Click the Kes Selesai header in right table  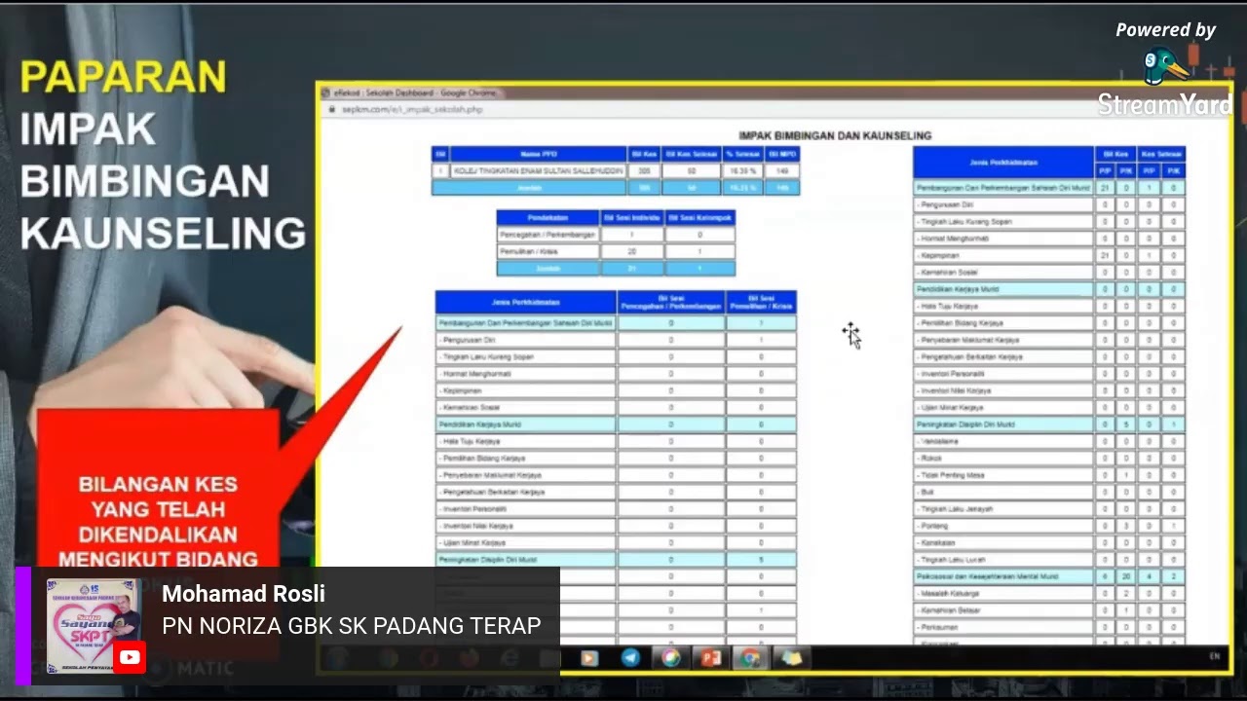[x=1161, y=154]
